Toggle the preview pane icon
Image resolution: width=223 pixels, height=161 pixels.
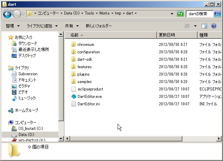(x=204, y=26)
